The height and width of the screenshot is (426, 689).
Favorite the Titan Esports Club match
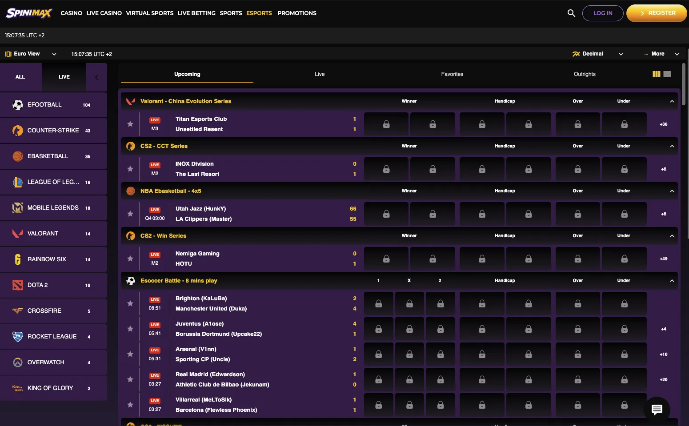point(130,124)
